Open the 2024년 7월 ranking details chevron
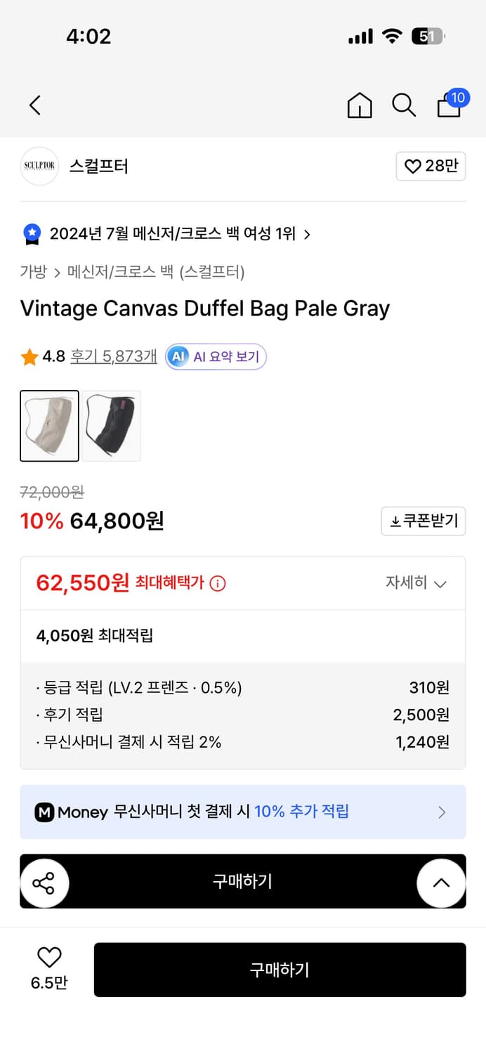This screenshot has height=1054, width=486. (307, 233)
